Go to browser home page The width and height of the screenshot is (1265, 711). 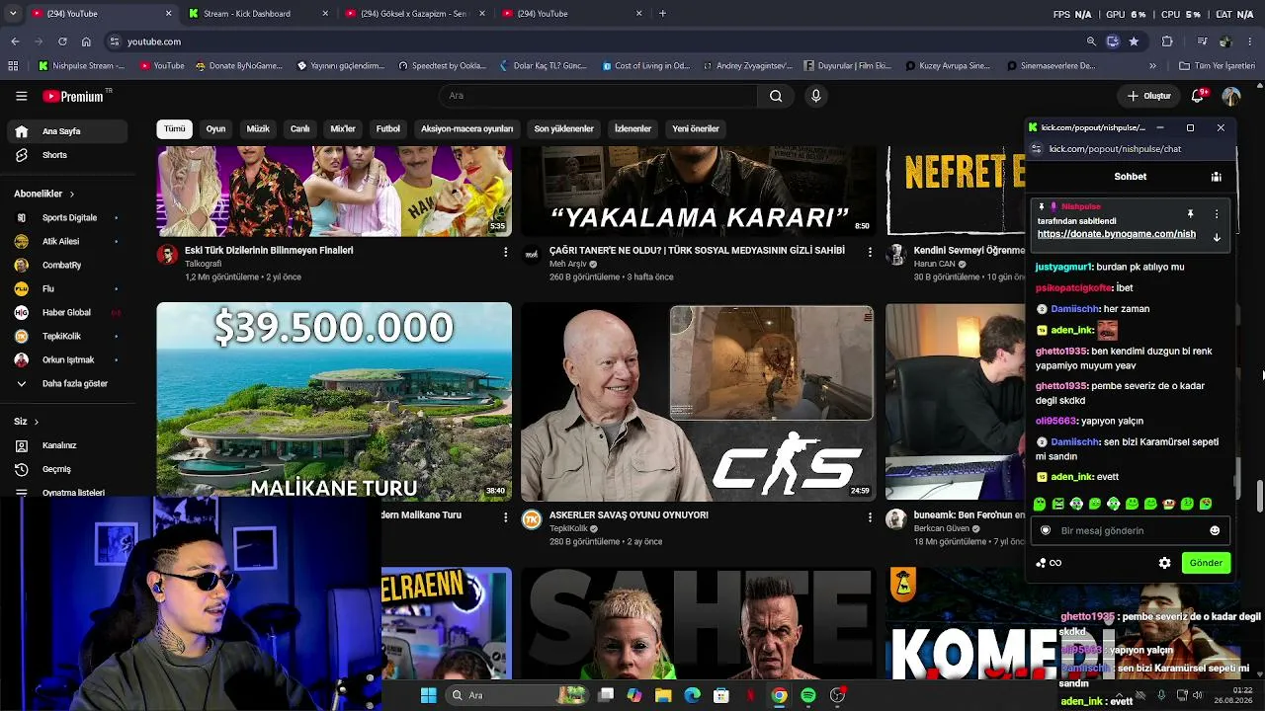86,41
